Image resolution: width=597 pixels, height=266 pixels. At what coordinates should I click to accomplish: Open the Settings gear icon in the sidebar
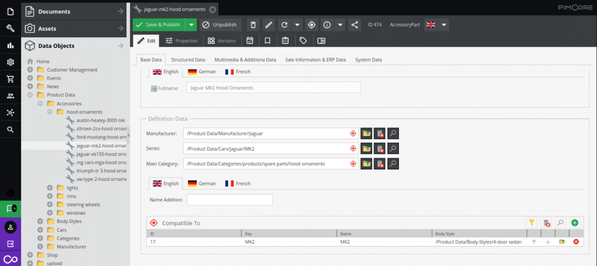[10, 62]
